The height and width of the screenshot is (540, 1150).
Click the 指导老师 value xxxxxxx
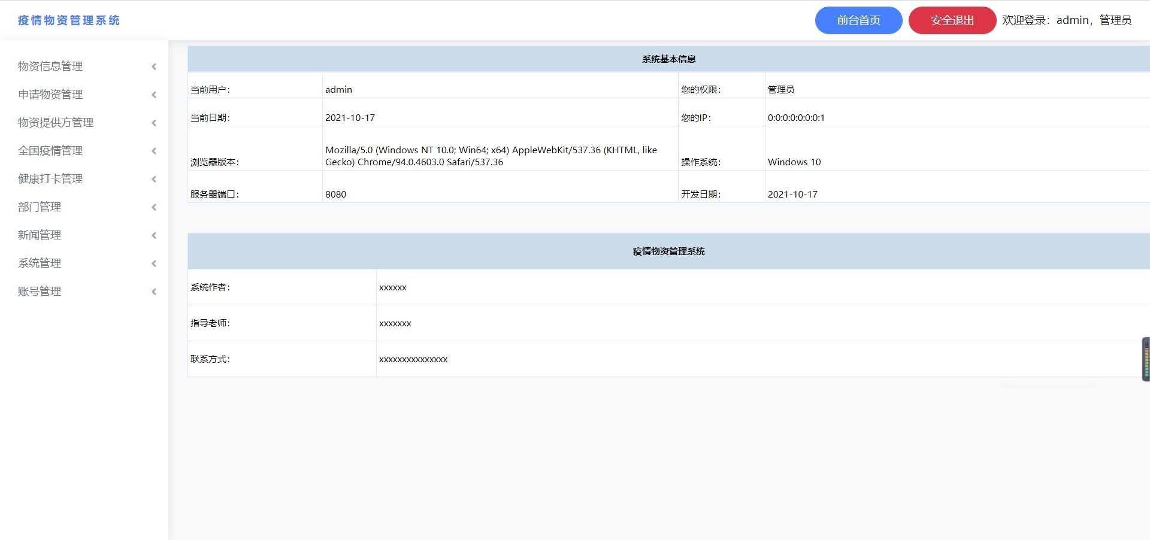click(395, 324)
